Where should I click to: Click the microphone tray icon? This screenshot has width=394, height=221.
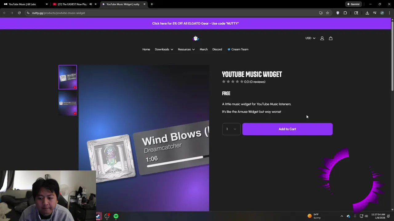coord(355,216)
